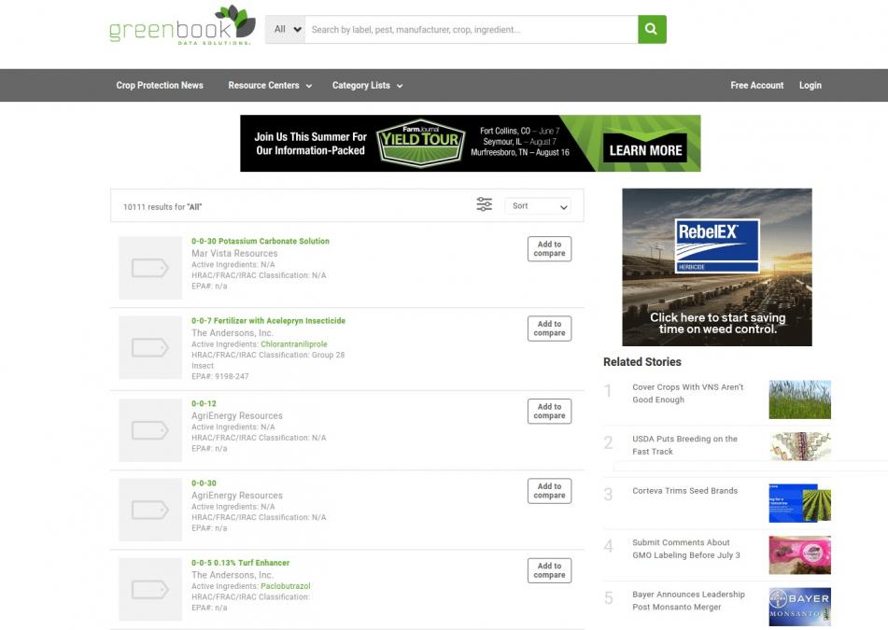Focus the product search field
The image size is (888, 630).
click(x=472, y=30)
